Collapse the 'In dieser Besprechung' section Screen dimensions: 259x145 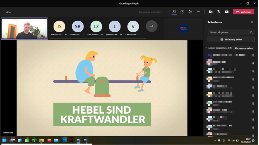206,48
